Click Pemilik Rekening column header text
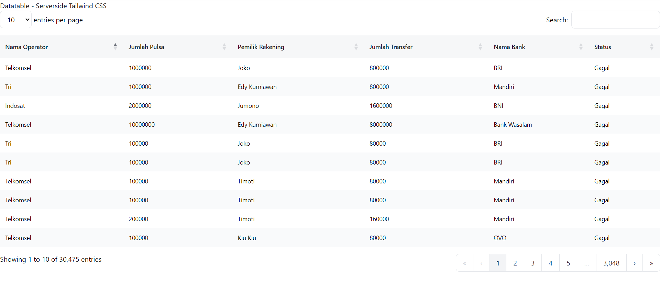Image resolution: width=660 pixels, height=283 pixels. point(261,47)
